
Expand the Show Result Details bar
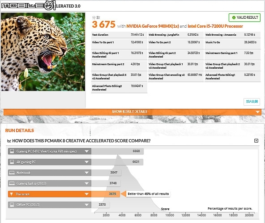coord(132,111)
